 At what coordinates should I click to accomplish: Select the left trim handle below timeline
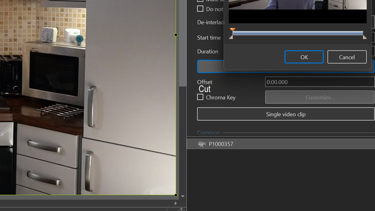231,37
